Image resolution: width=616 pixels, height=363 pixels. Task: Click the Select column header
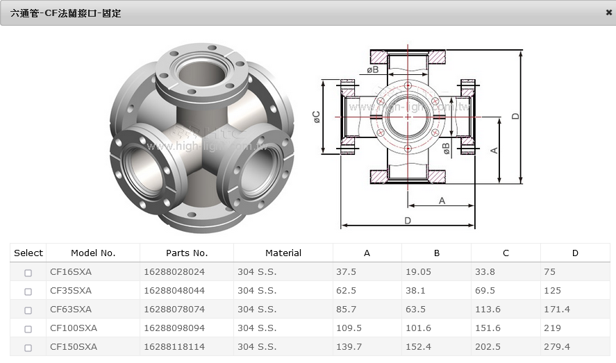28,253
